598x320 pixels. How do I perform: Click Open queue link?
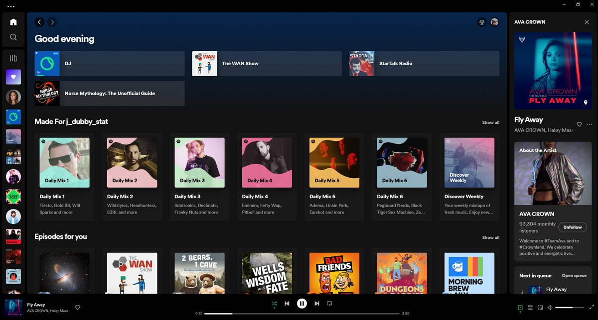pos(574,276)
